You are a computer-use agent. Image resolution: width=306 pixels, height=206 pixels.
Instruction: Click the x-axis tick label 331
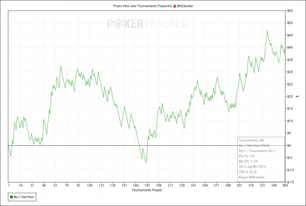(x=262, y=185)
